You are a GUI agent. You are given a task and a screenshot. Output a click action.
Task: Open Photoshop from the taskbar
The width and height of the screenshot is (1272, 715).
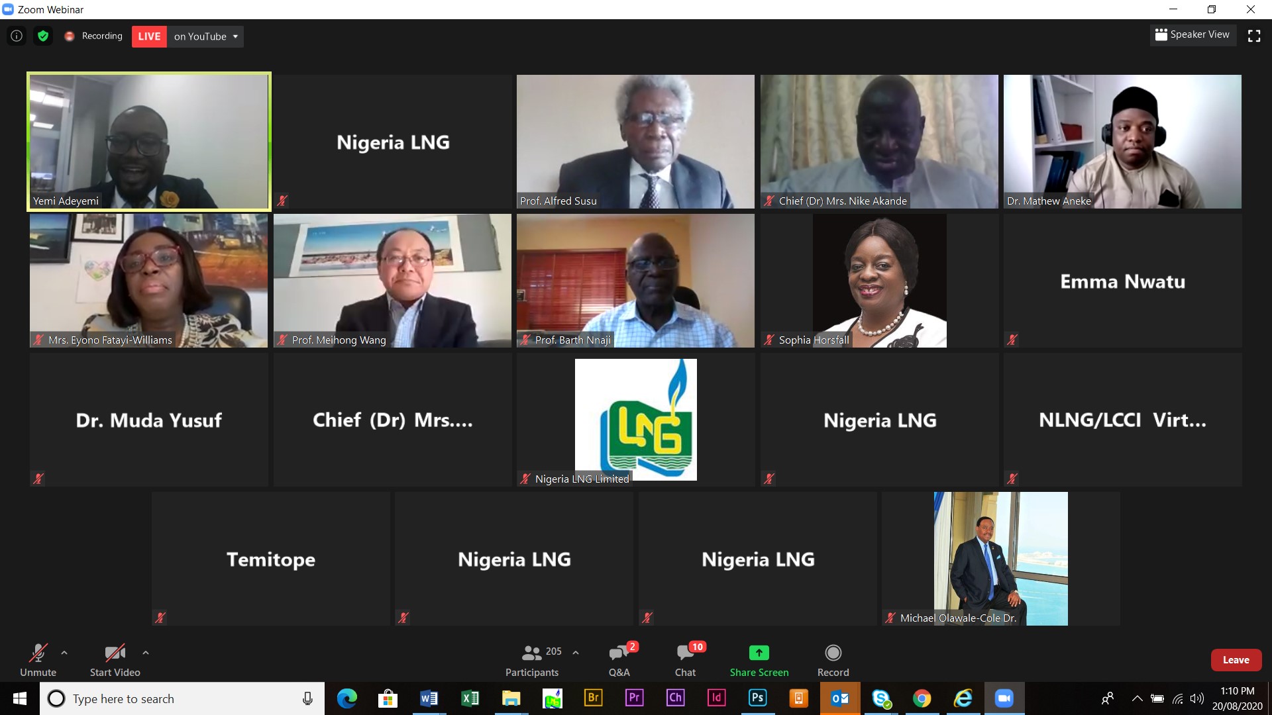click(757, 698)
